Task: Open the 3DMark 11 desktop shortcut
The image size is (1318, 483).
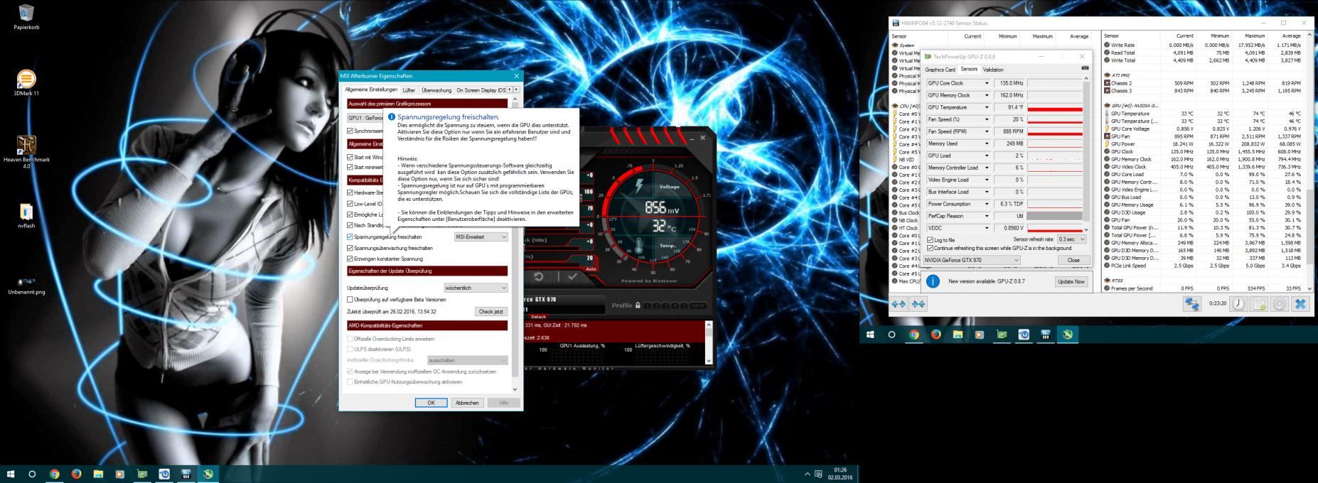Action: pos(26,82)
